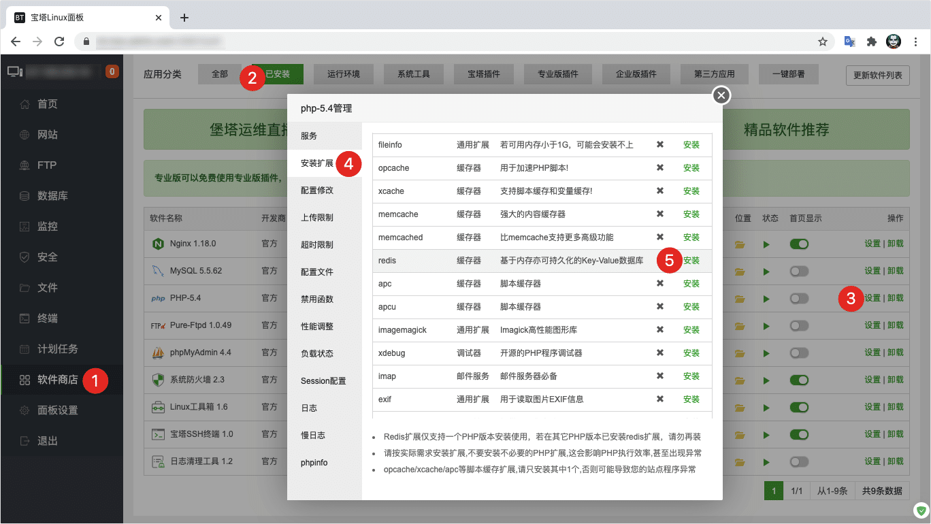Switch to the phpinfo tab

325,463
